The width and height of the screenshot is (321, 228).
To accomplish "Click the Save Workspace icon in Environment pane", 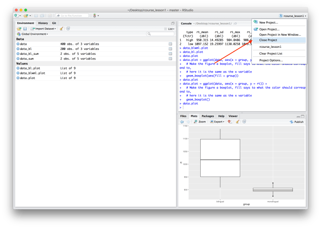I will 25,29.
